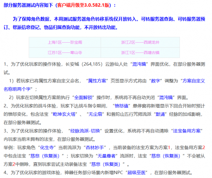
Task: Click the 上海1区——珍宝阁 server cell
Action: pyautogui.click(x=65, y=42)
